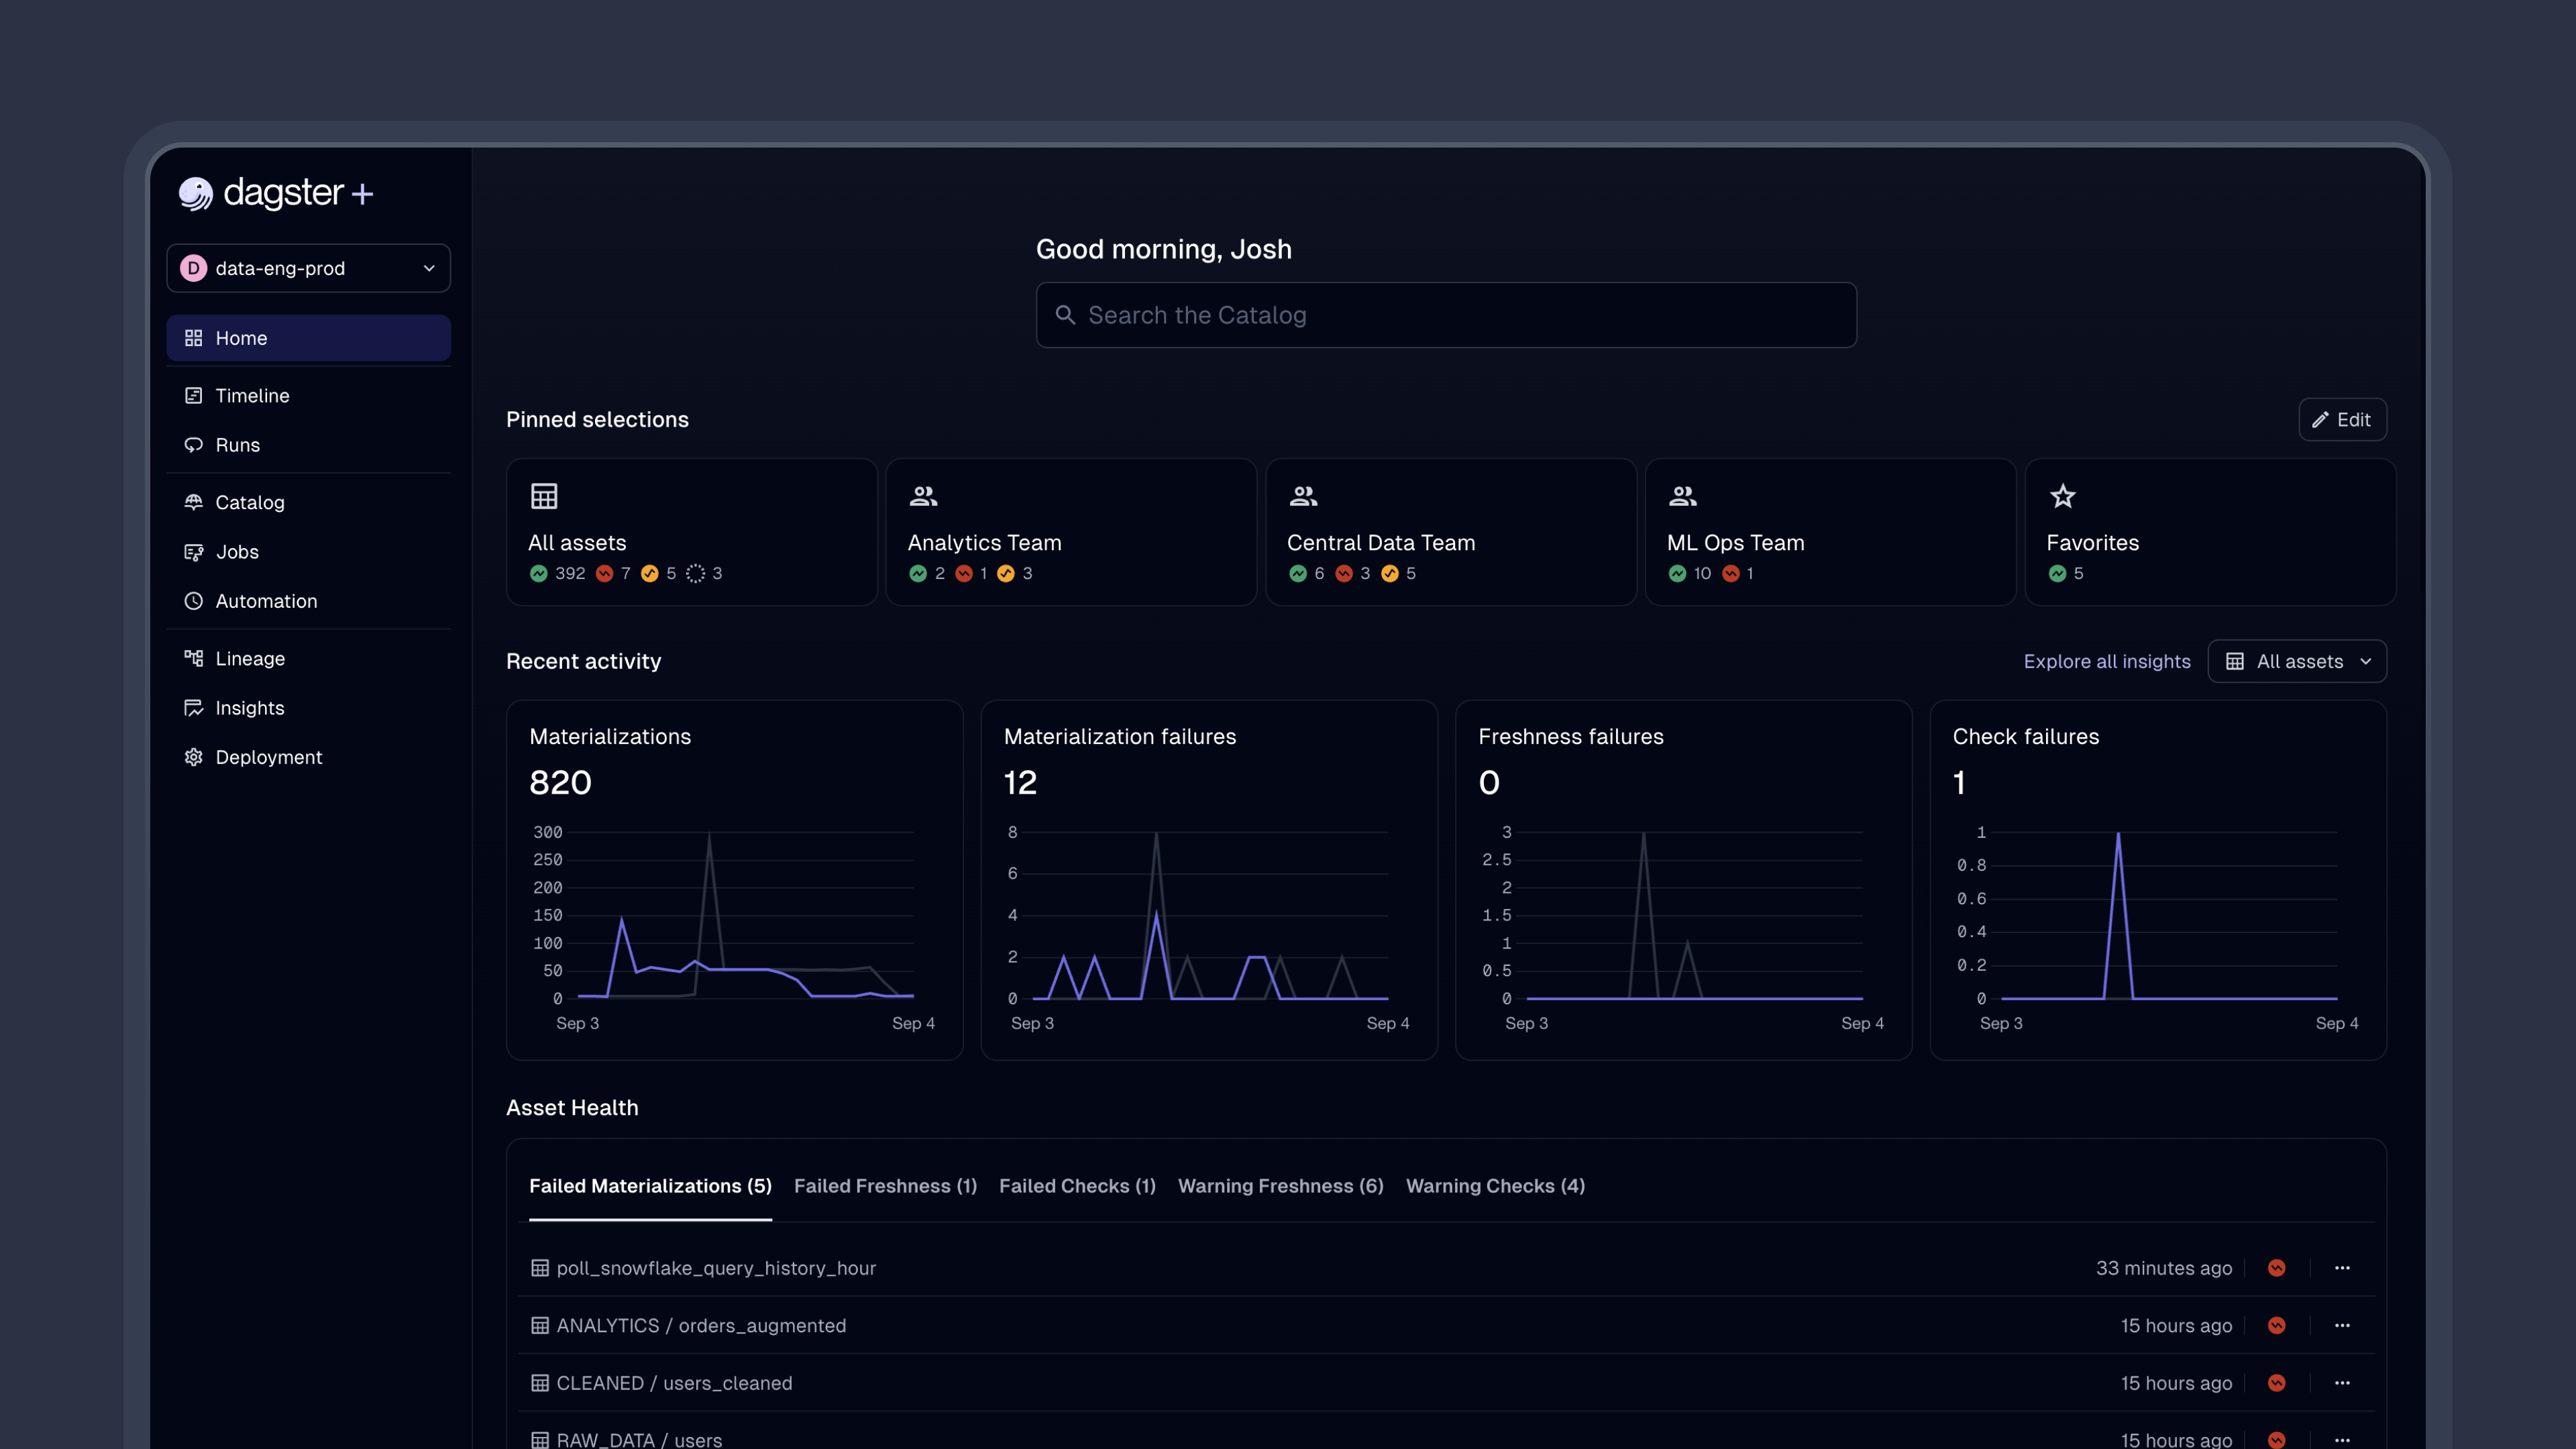Screen dimensions: 2576x1449
Task: Open ANALYTICS / orders_augmented asset
Action: (x=701, y=1325)
